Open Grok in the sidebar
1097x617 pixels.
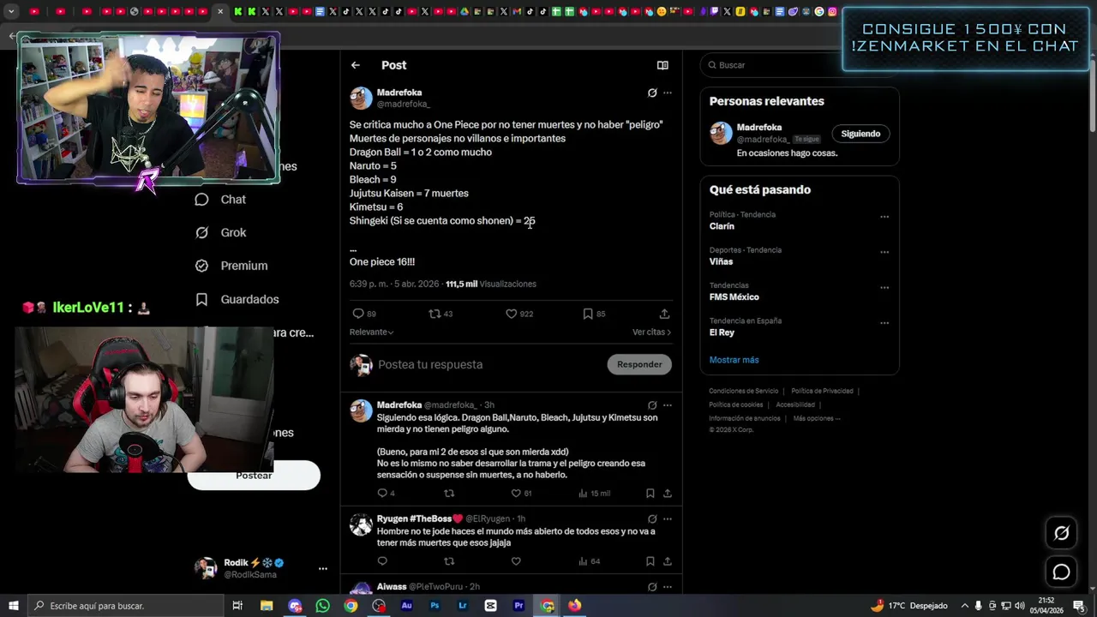click(220, 232)
